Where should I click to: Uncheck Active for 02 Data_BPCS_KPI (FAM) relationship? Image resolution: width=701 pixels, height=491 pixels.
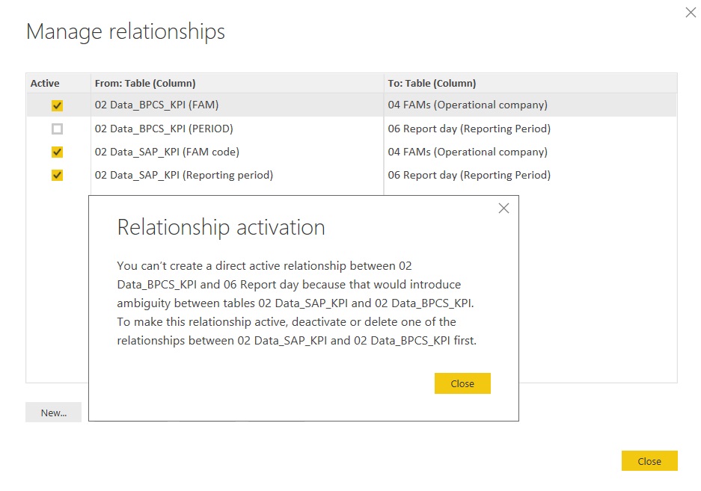pos(57,105)
